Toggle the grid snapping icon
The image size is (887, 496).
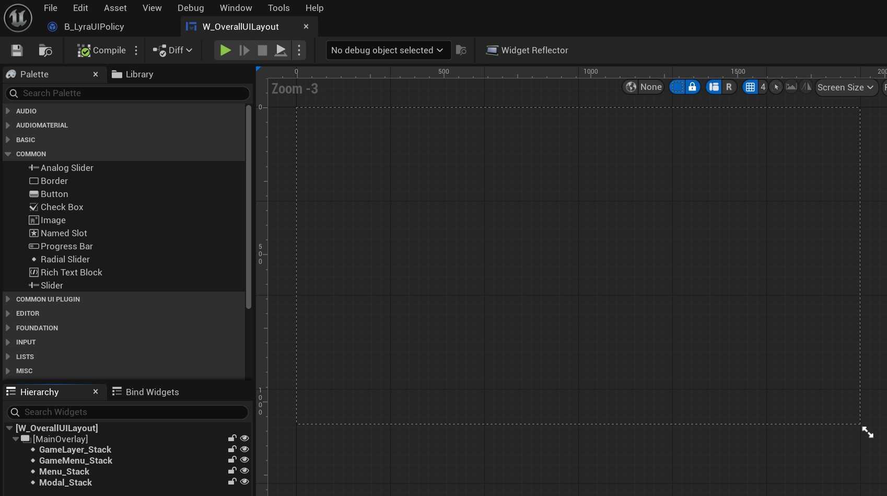750,87
